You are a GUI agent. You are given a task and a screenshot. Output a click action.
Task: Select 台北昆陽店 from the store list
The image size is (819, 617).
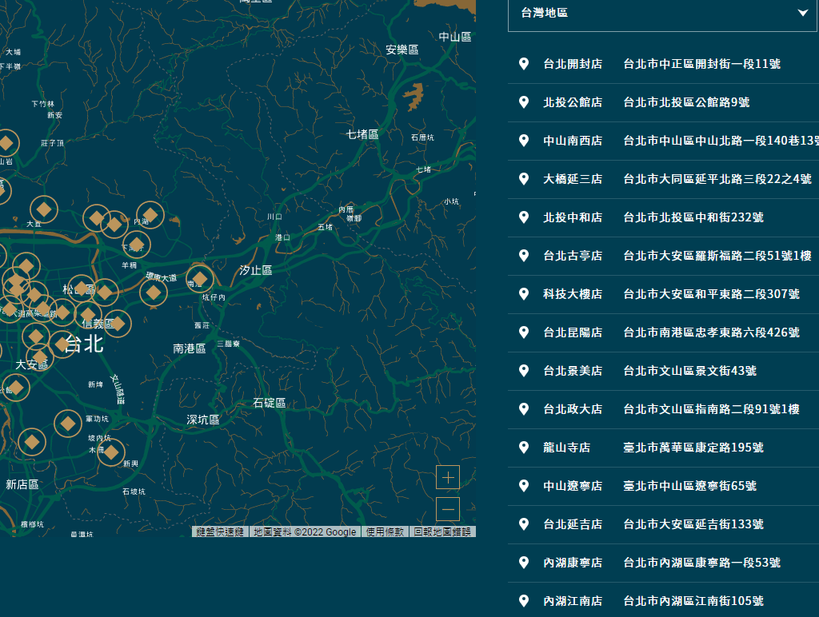(x=573, y=332)
